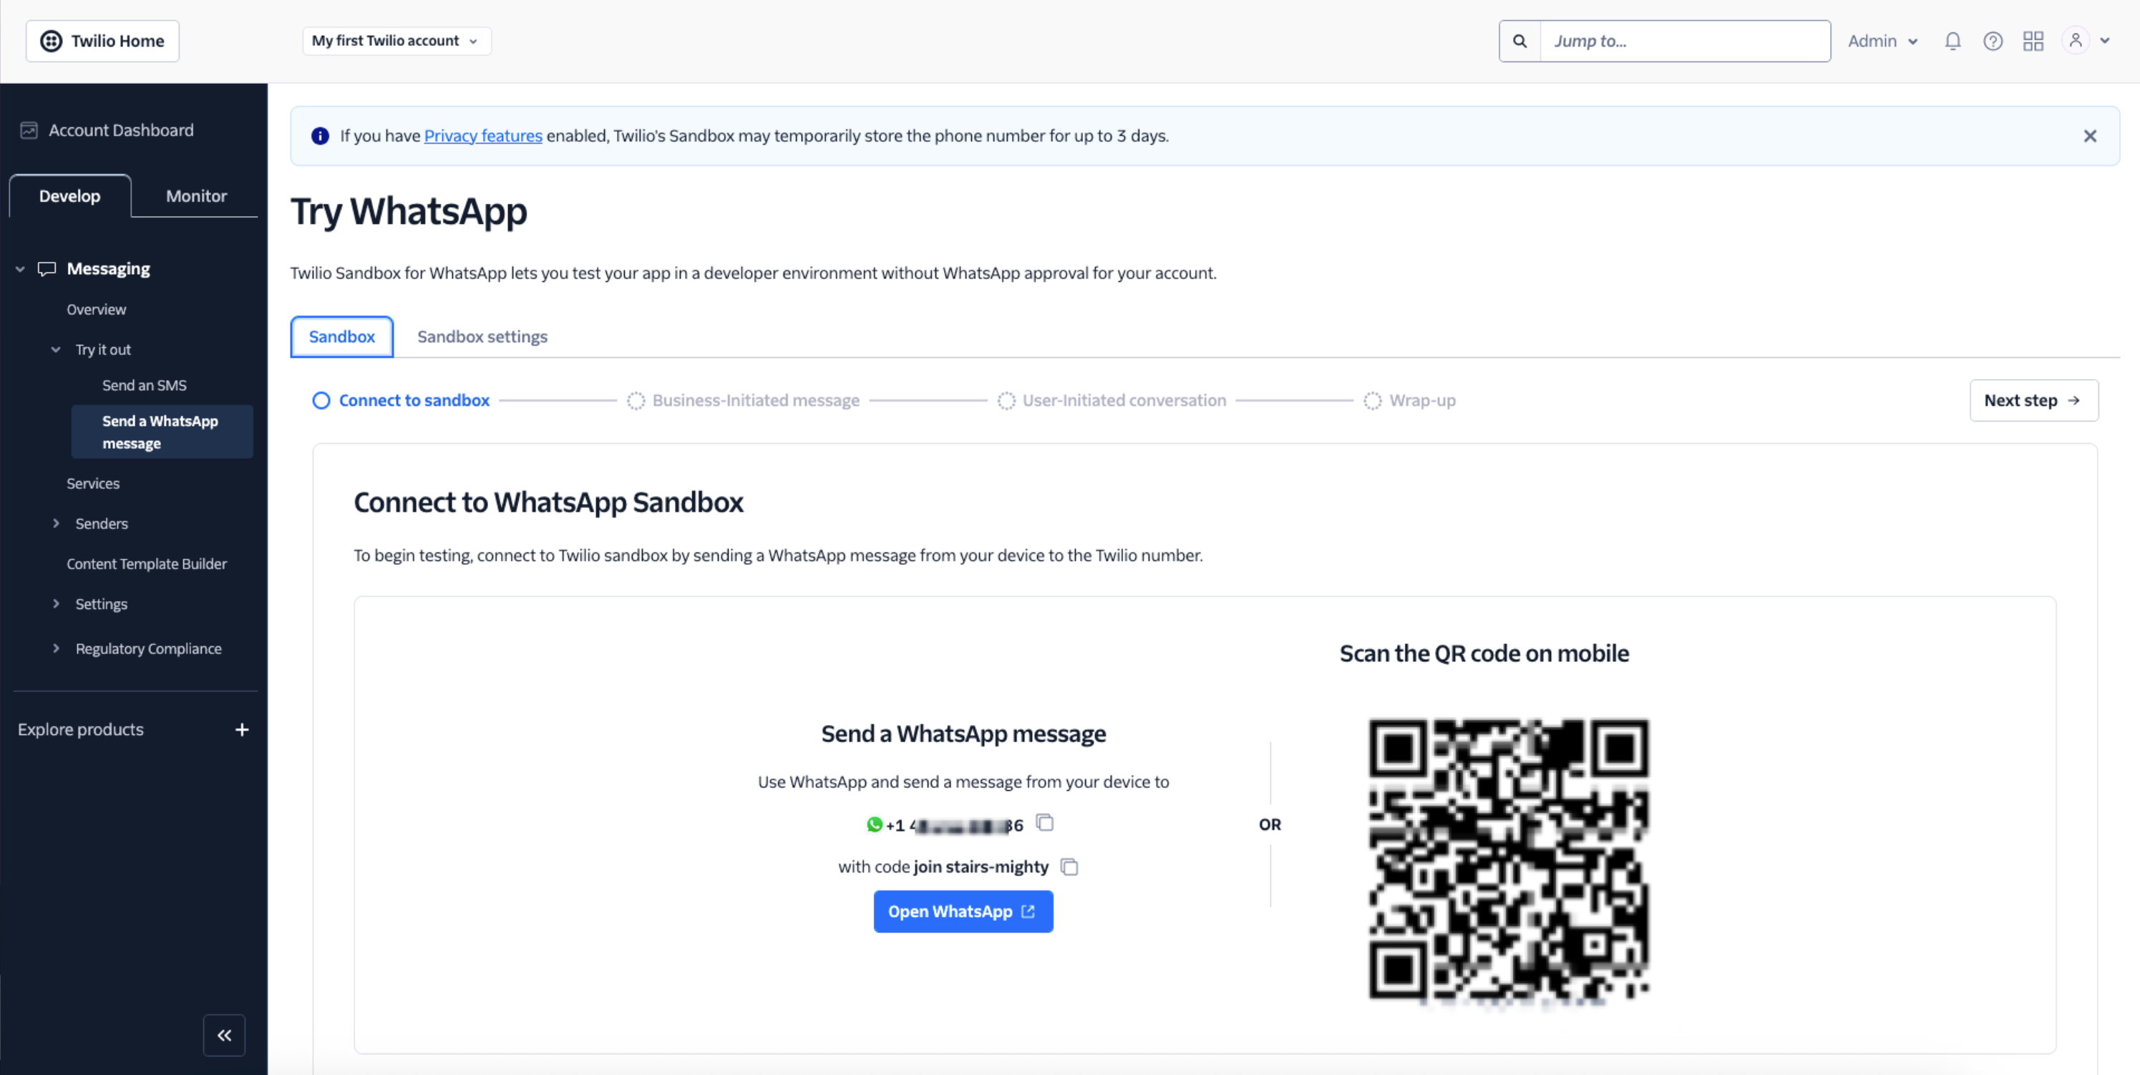Screen dimensions: 2140x1075
Task: Click the sandbox QR code image
Action: [1509, 859]
